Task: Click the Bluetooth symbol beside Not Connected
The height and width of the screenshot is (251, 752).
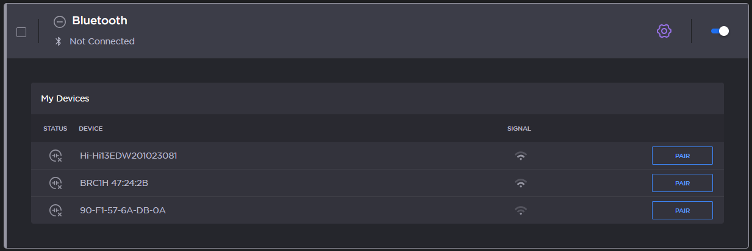Action: coord(59,41)
